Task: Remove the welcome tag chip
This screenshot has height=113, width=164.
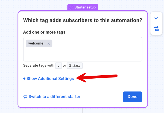Action: (49, 44)
